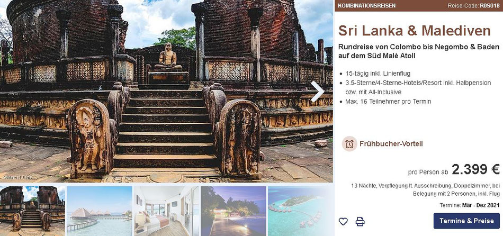The image size is (503, 236).
Task: Advance to next image with white chevron
Action: pos(317,92)
